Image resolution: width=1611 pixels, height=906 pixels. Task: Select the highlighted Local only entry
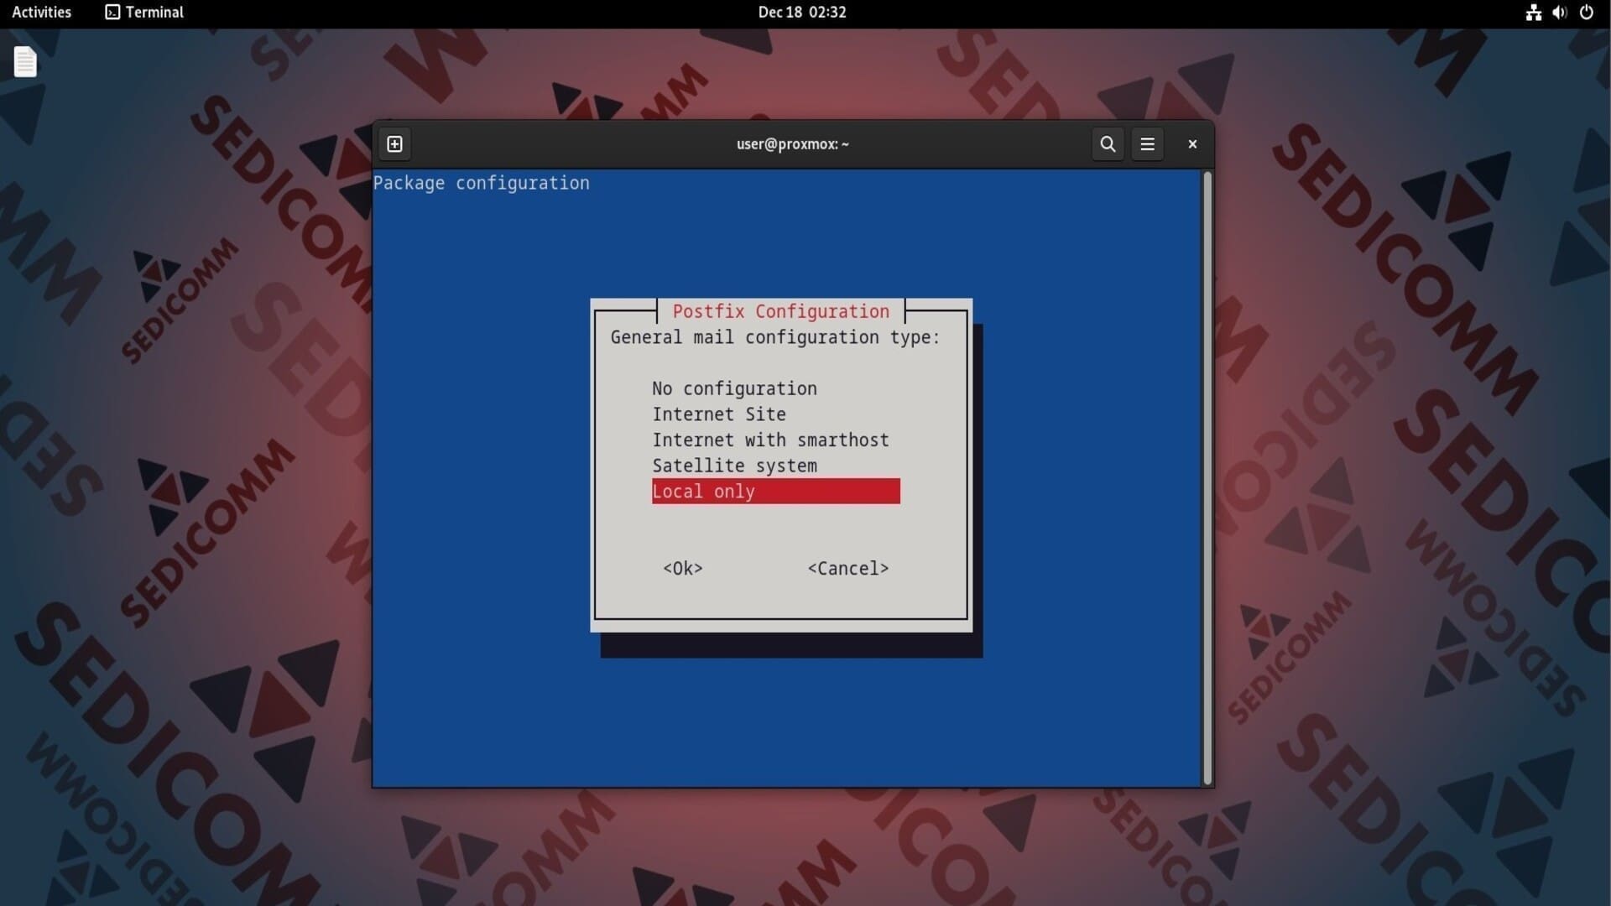774,492
